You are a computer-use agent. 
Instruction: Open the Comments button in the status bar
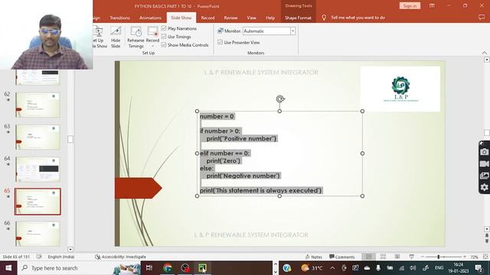point(342,257)
